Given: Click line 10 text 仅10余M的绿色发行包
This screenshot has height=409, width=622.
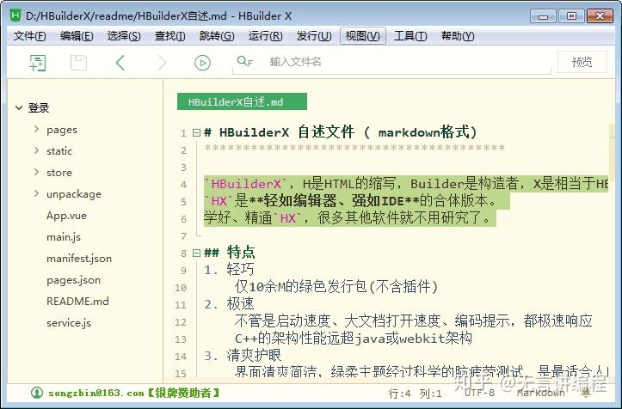Looking at the screenshot, I should click(301, 286).
